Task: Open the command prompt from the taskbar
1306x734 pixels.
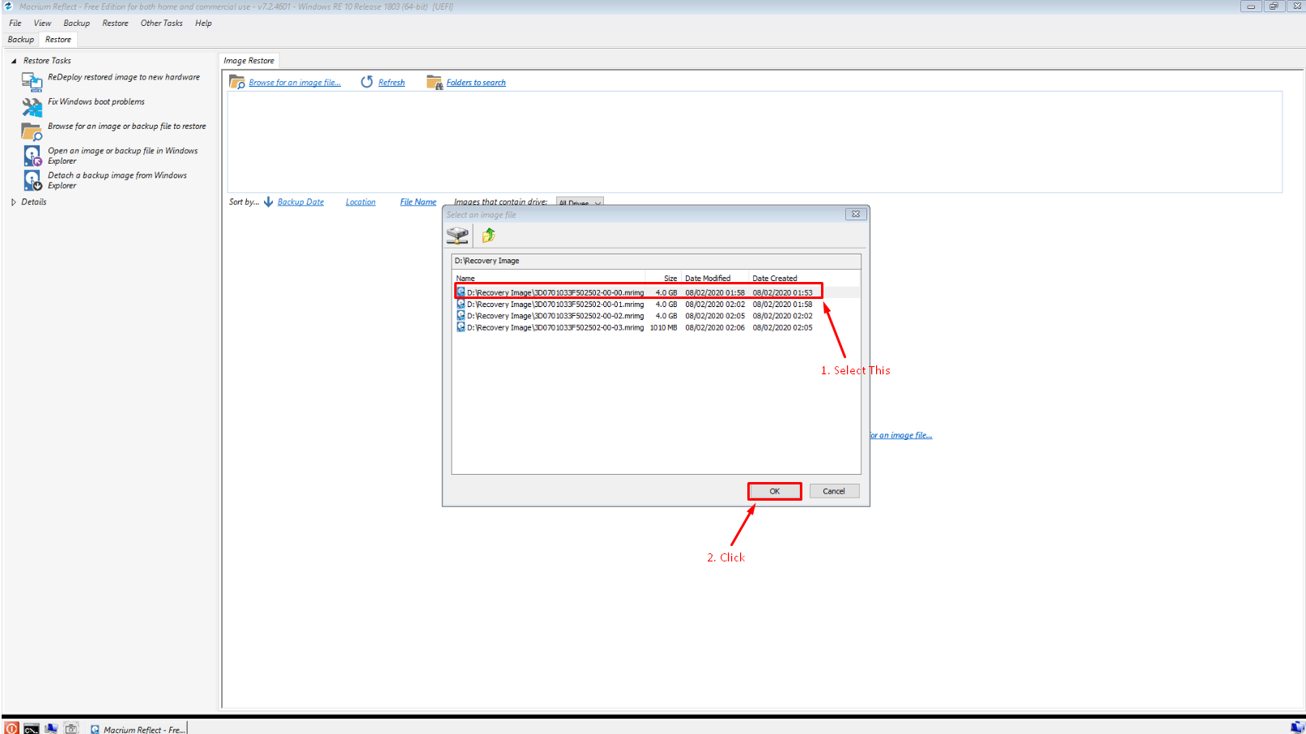Action: 31,728
